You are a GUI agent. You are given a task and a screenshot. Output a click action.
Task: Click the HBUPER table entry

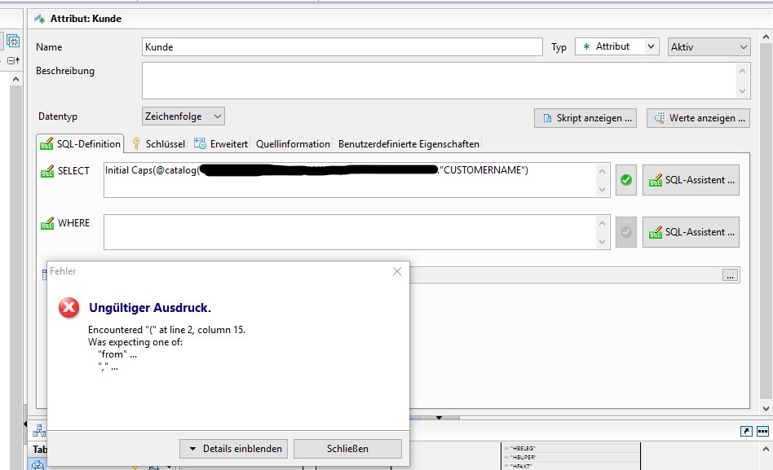click(x=523, y=457)
